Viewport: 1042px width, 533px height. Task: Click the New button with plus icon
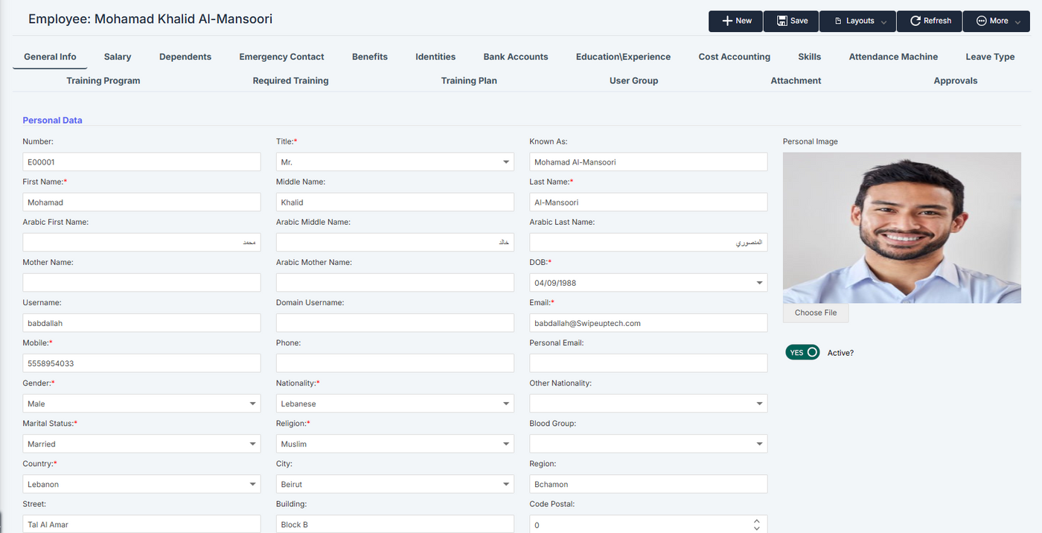[736, 21]
